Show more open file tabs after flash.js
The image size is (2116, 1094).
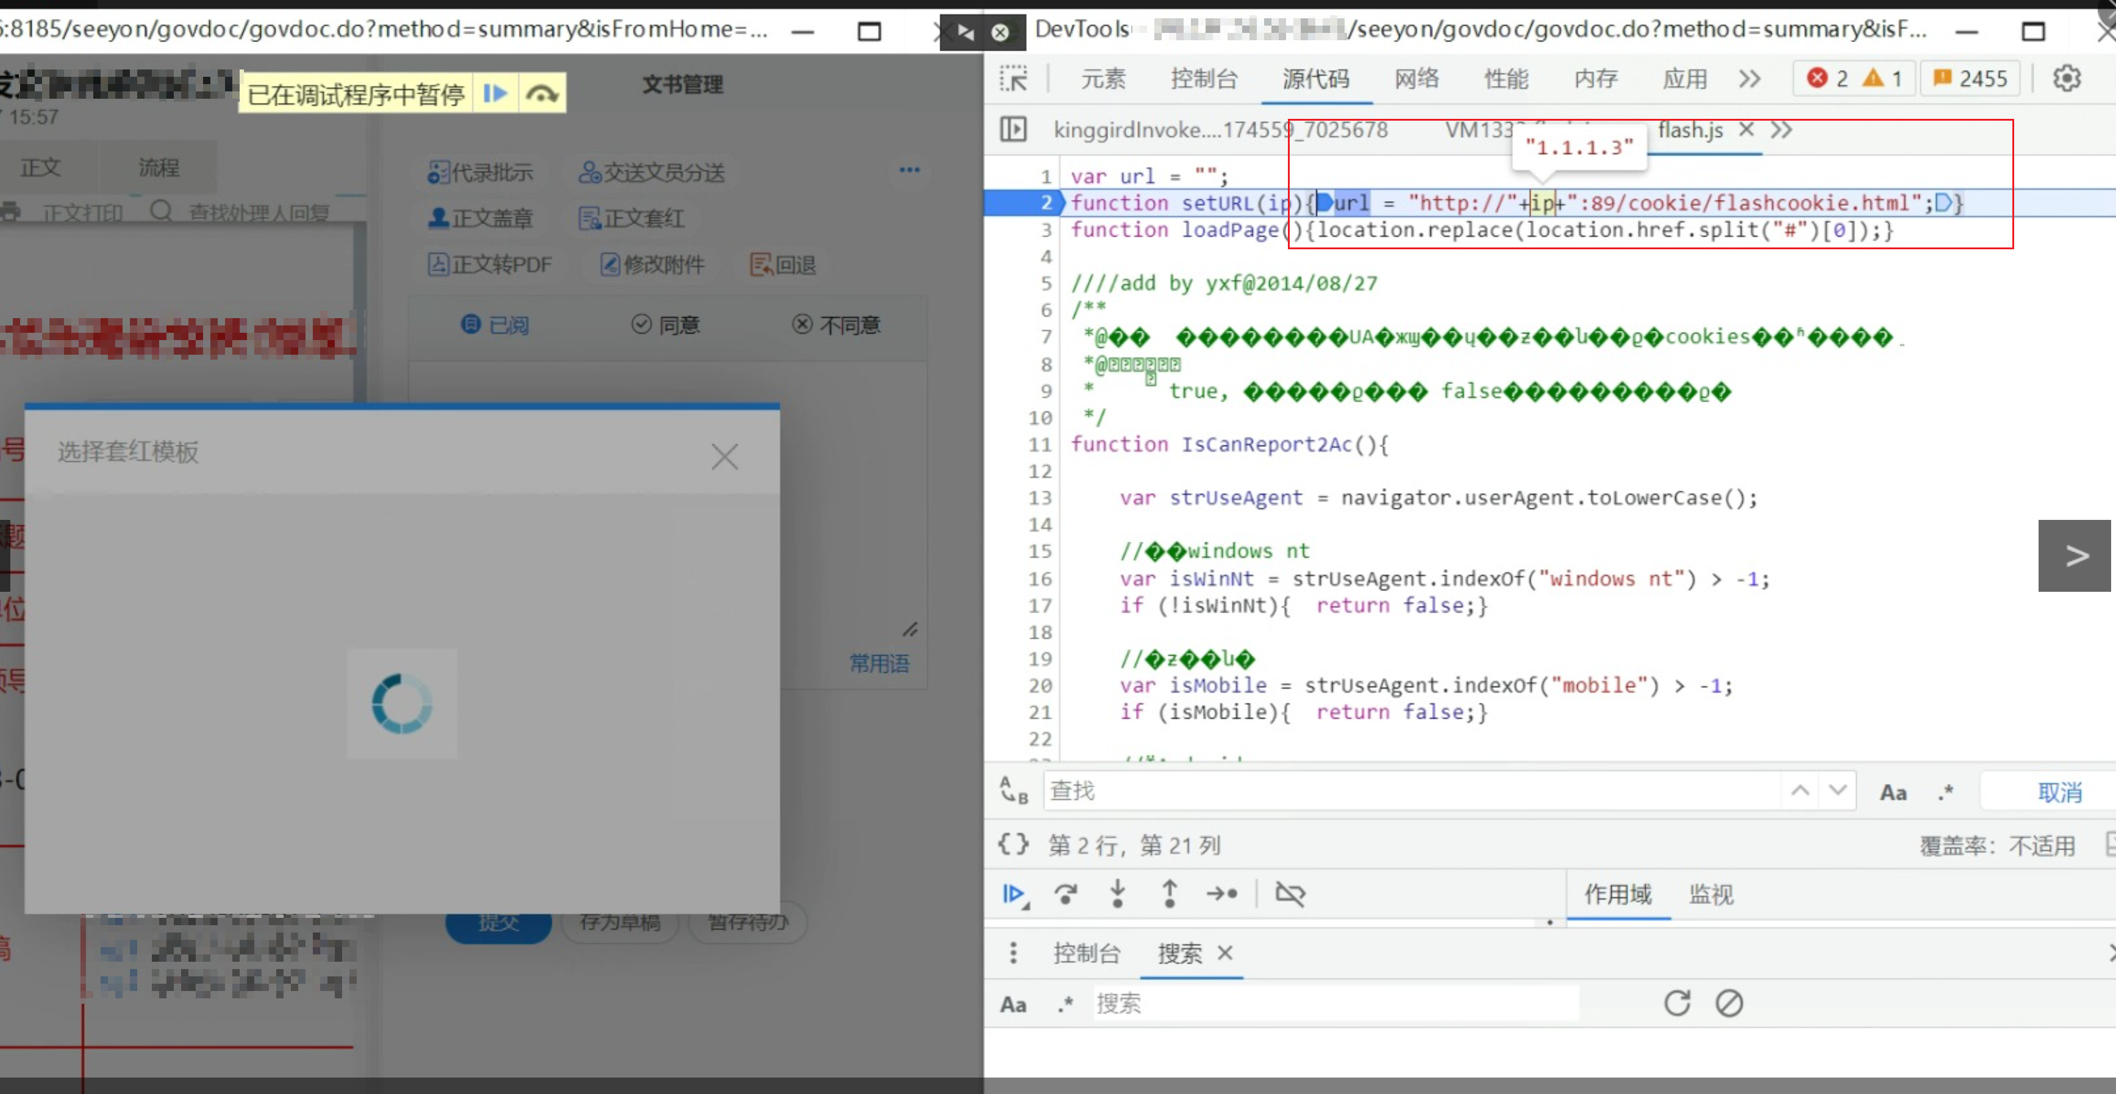tap(1781, 130)
